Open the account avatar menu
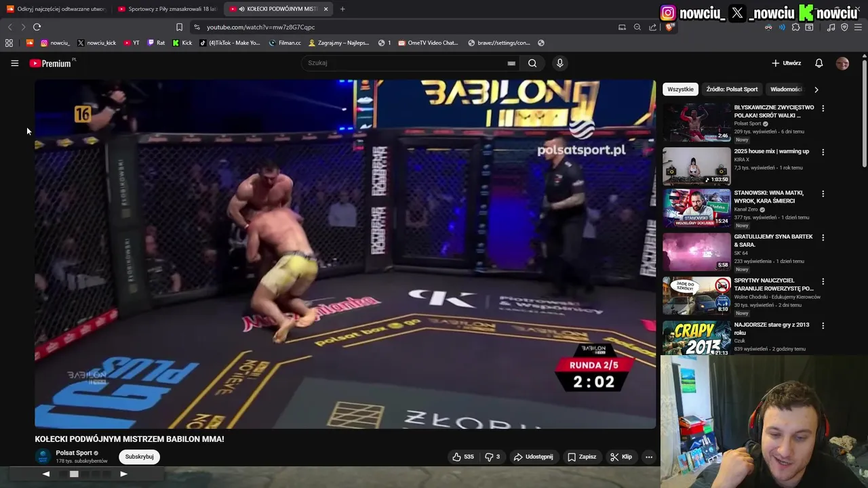 coord(842,63)
